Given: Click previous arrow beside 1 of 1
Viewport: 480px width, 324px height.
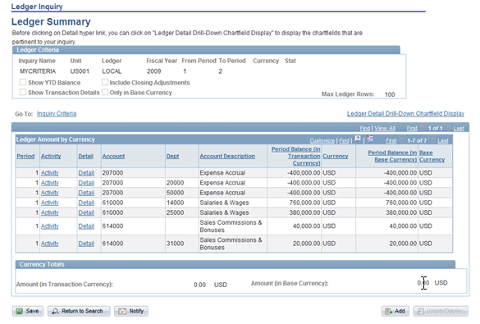Looking at the screenshot, I should click(x=423, y=127).
